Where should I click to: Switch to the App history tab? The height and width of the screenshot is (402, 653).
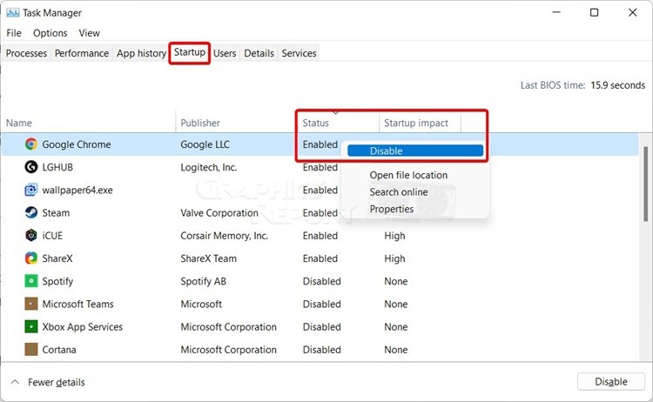(x=141, y=53)
